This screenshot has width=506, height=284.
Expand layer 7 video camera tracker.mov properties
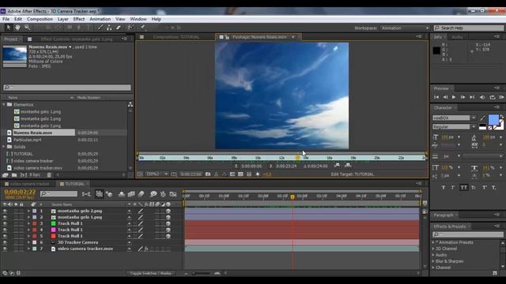(x=28, y=249)
